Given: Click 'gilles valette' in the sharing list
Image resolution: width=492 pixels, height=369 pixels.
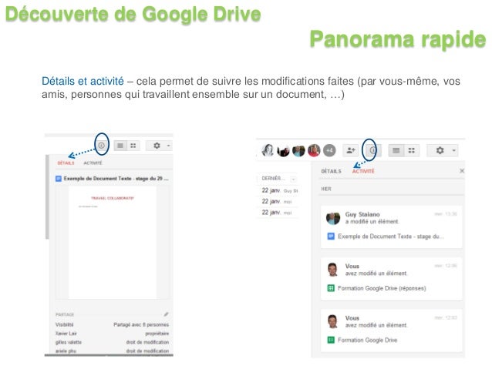Looking at the screenshot, I should pyautogui.click(x=69, y=342).
